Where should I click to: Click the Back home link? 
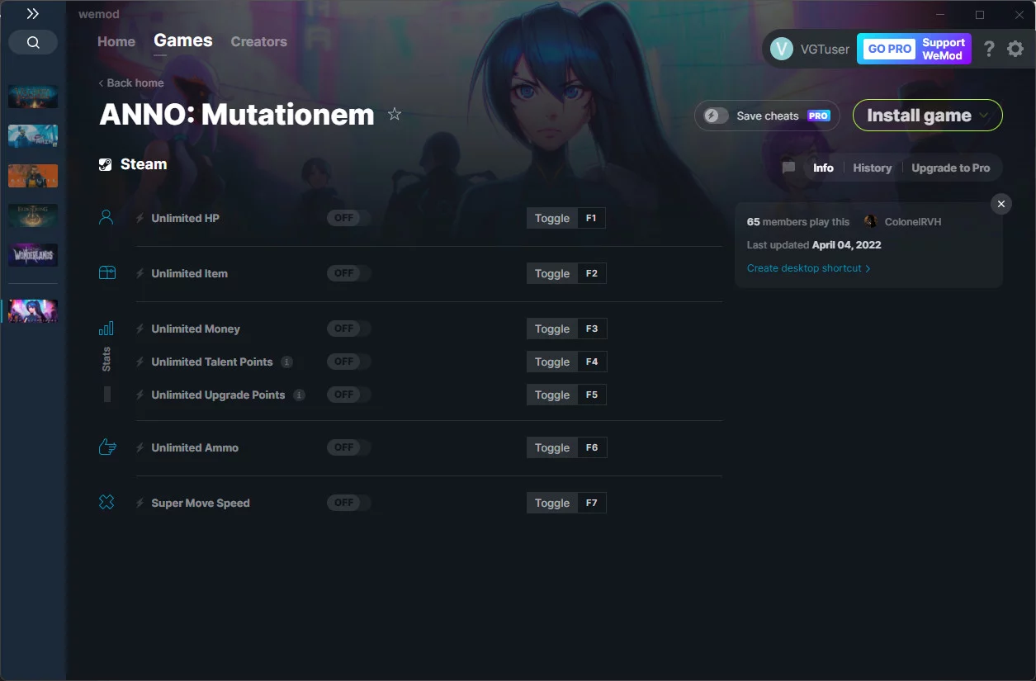pyautogui.click(x=131, y=83)
